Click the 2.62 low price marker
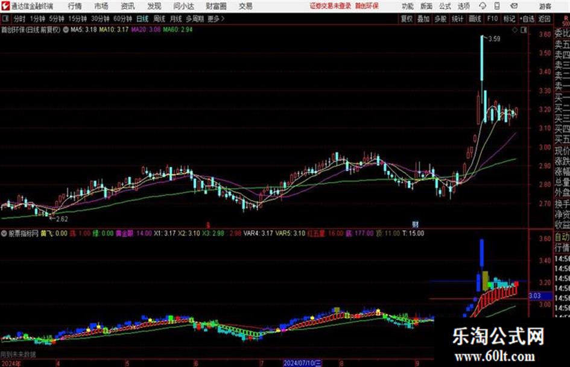The height and width of the screenshot is (367, 570). pyautogui.click(x=62, y=219)
